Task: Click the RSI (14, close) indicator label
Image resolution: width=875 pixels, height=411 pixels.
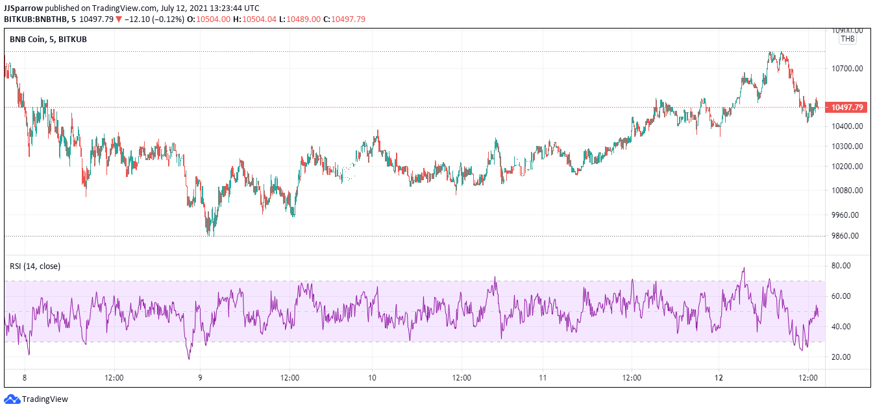Action: (35, 266)
